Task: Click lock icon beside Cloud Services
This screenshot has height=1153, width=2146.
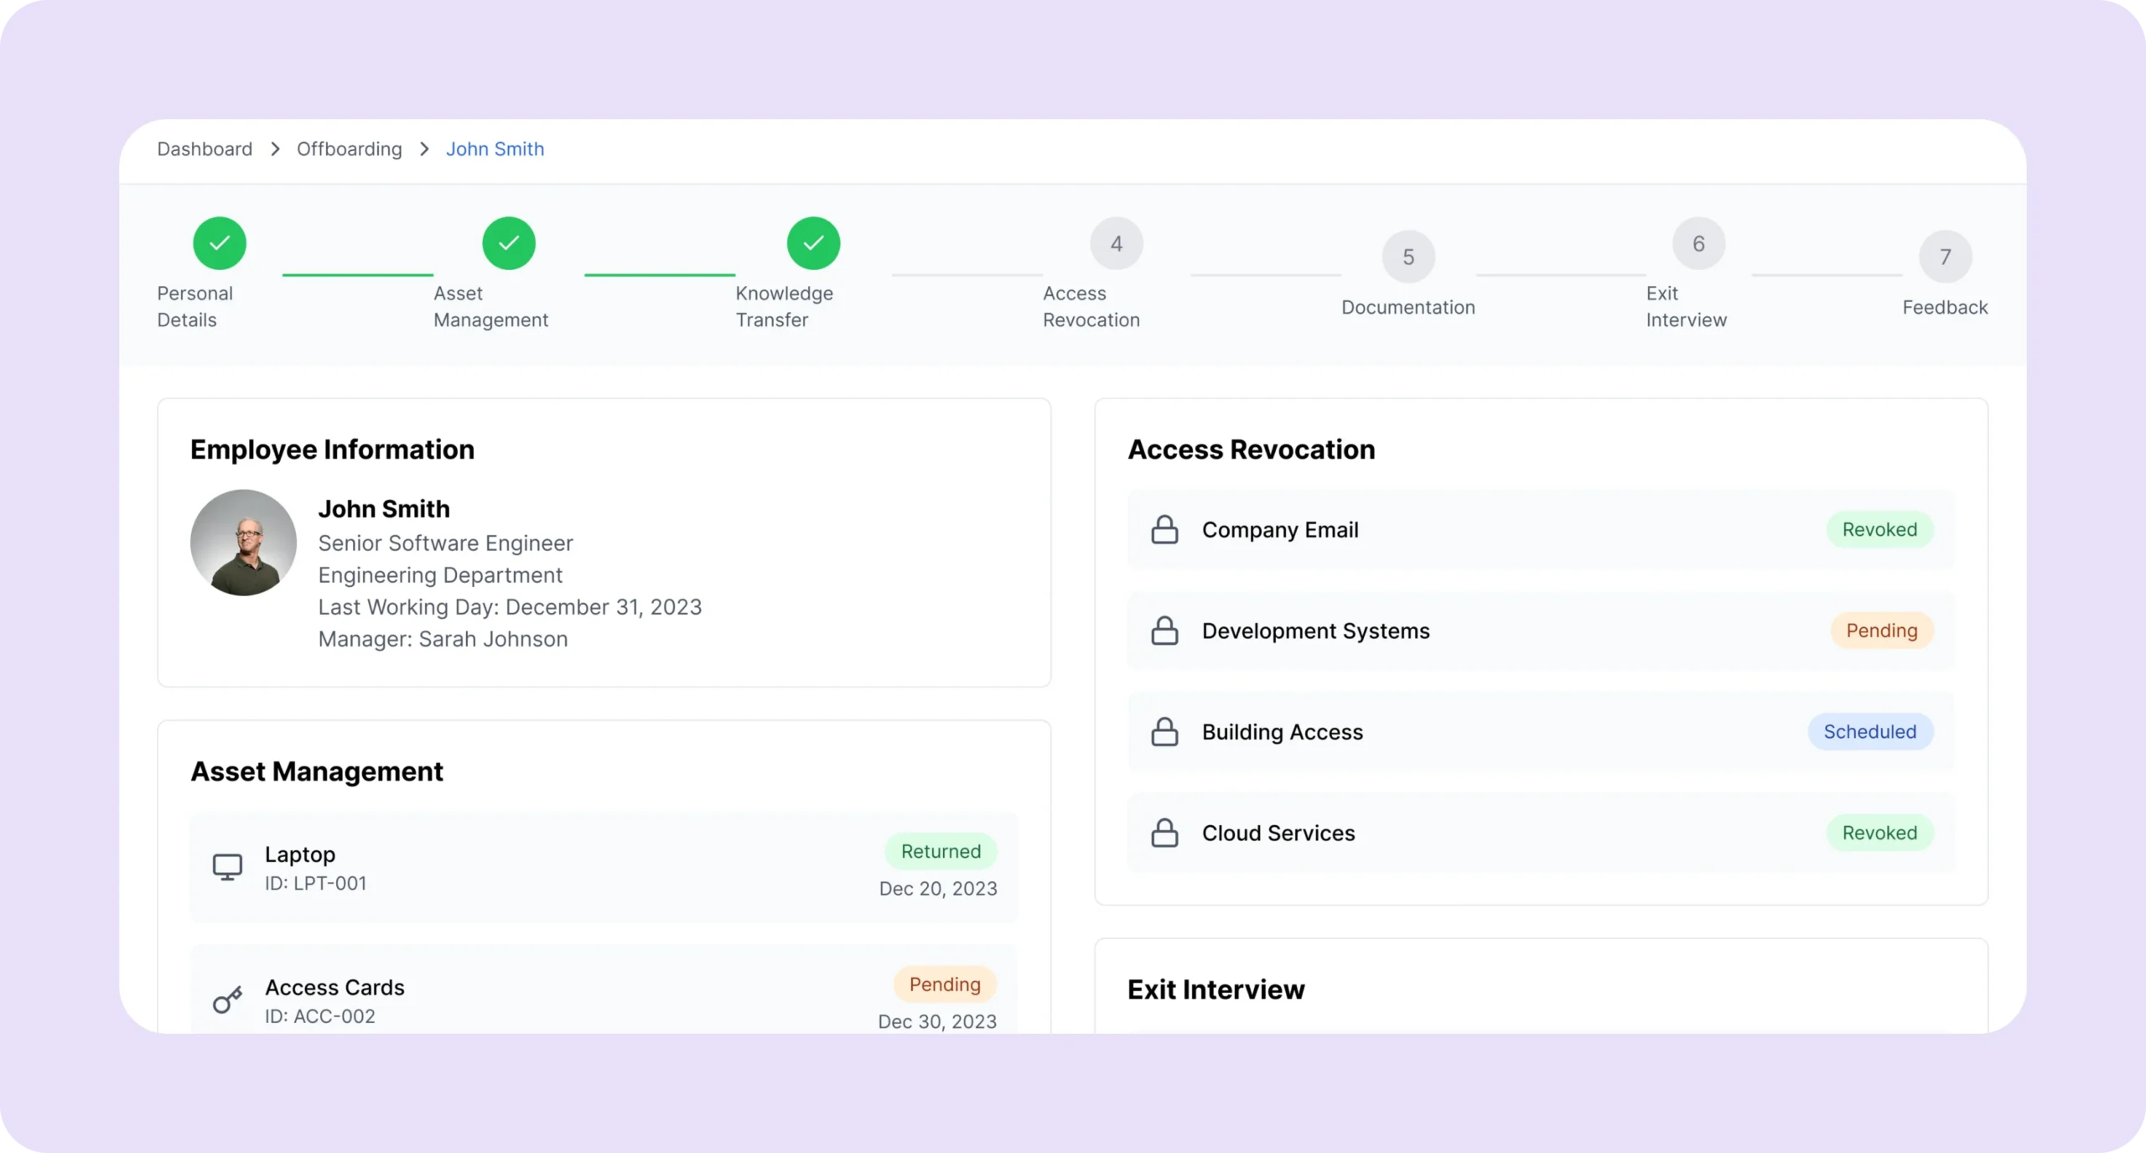Action: coord(1164,833)
